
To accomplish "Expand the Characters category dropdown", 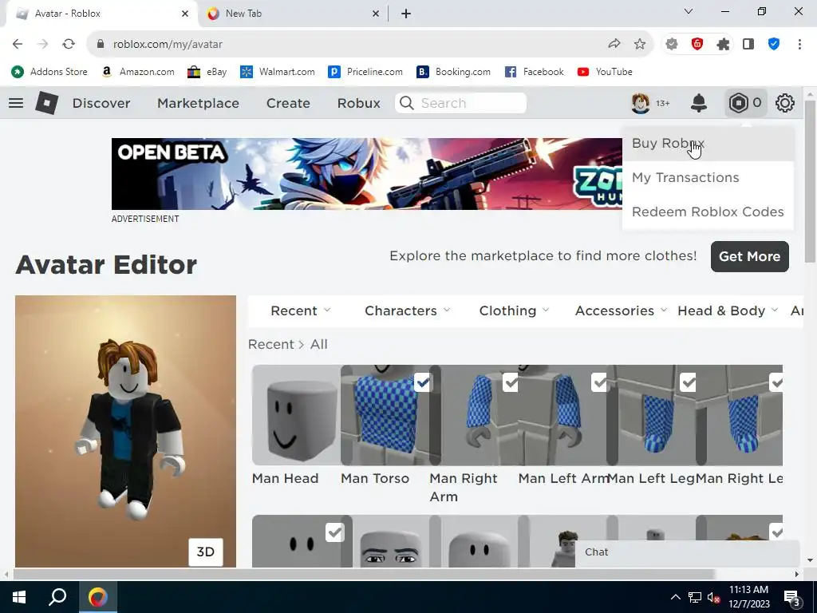I will pyautogui.click(x=408, y=310).
